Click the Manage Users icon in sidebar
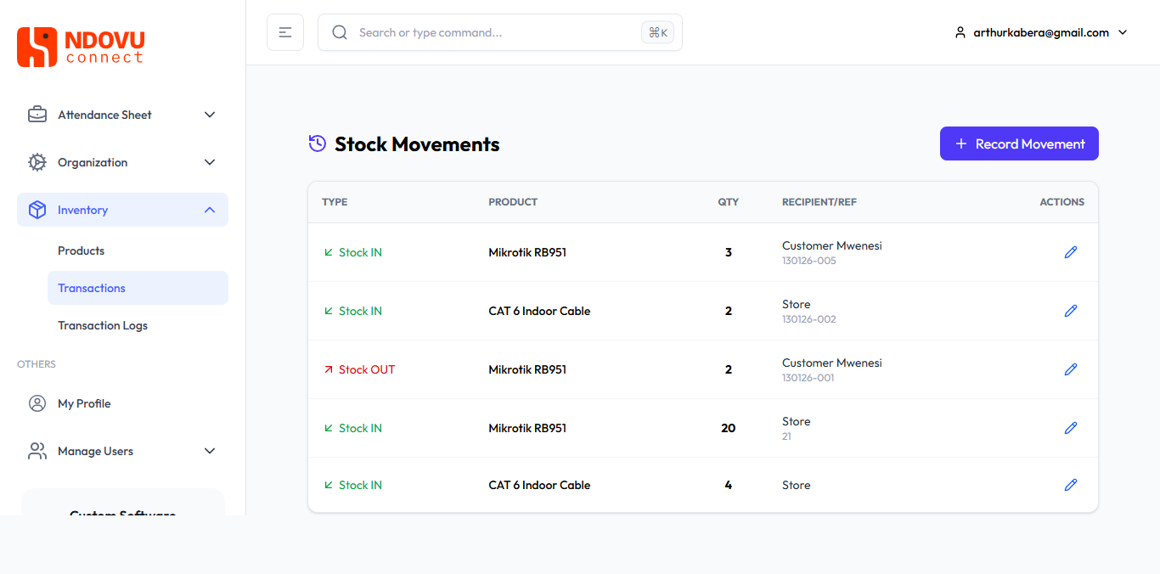 (37, 451)
